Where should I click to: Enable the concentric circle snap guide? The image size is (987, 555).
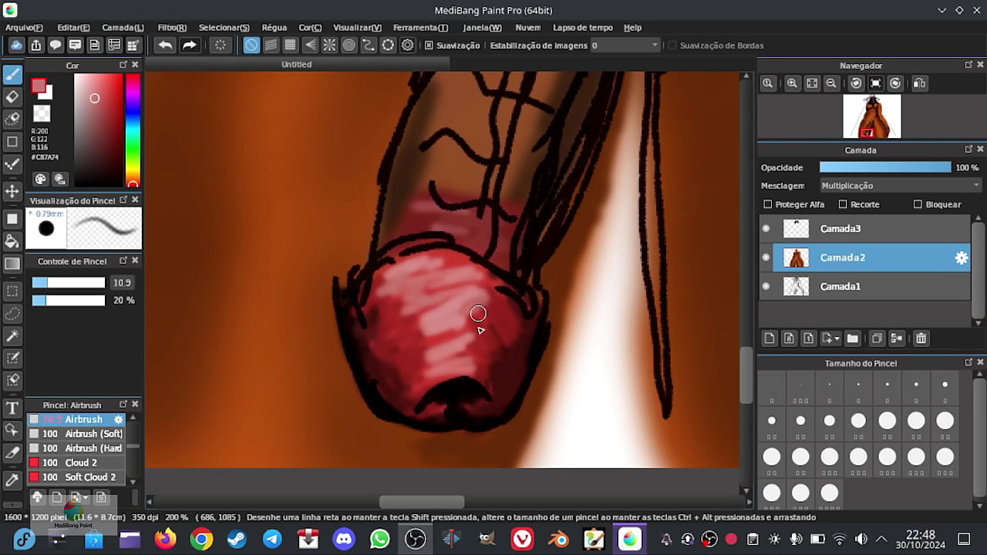point(349,45)
